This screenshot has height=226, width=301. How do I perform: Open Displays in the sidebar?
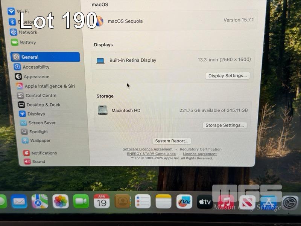[32, 114]
